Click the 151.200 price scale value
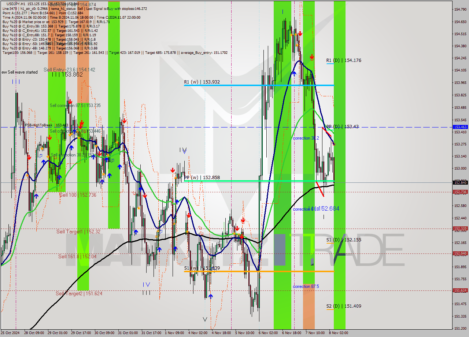 (460, 329)
